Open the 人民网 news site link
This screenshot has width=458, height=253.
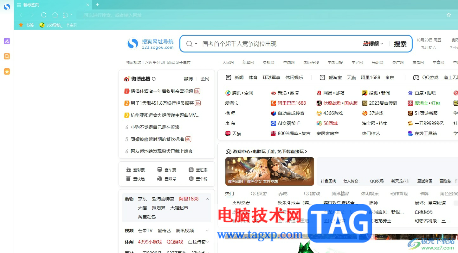pyautogui.click(x=228, y=63)
